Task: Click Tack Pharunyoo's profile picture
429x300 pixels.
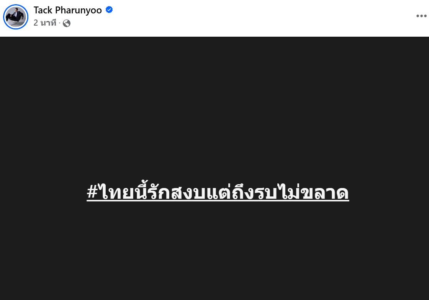Action: 16,17
